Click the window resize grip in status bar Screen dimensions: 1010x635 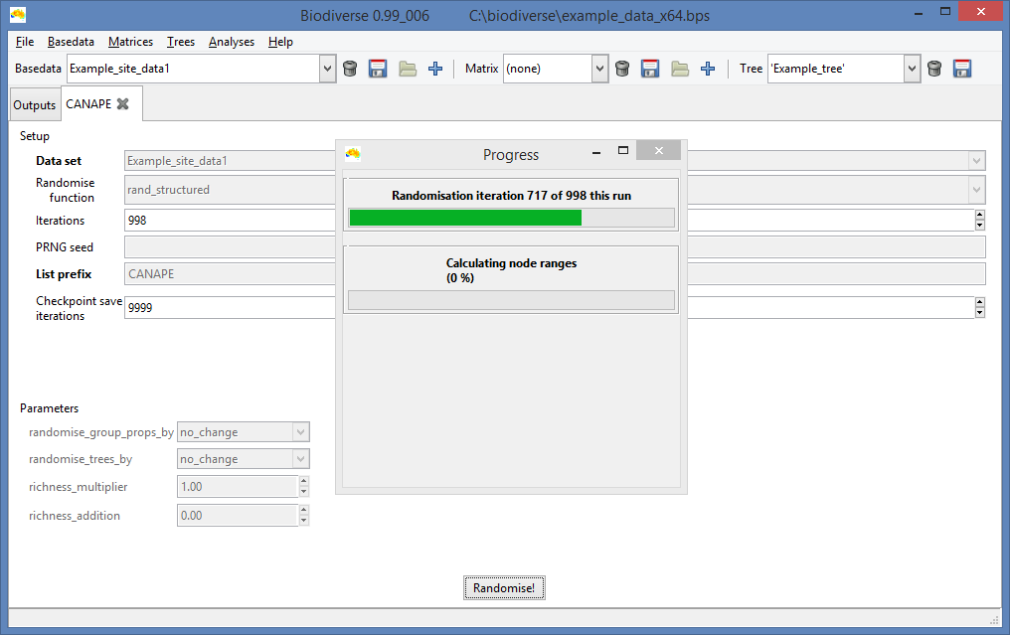(x=993, y=619)
